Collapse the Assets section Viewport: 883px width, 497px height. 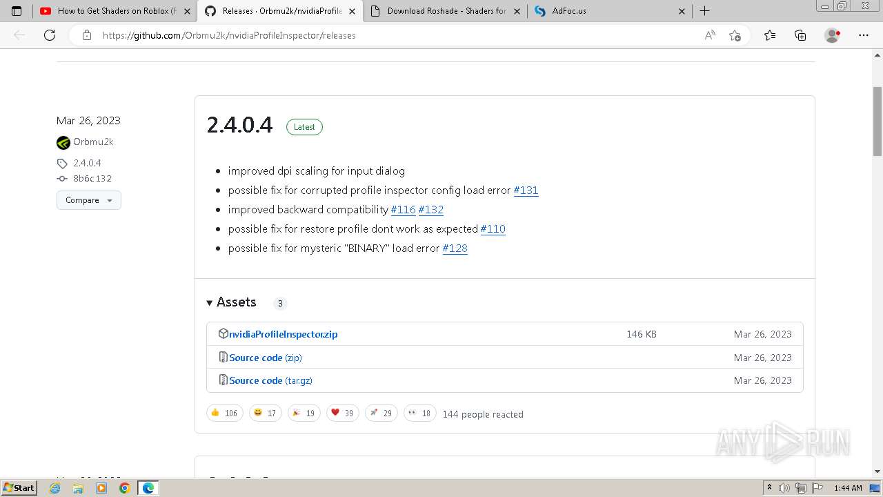tap(232, 302)
